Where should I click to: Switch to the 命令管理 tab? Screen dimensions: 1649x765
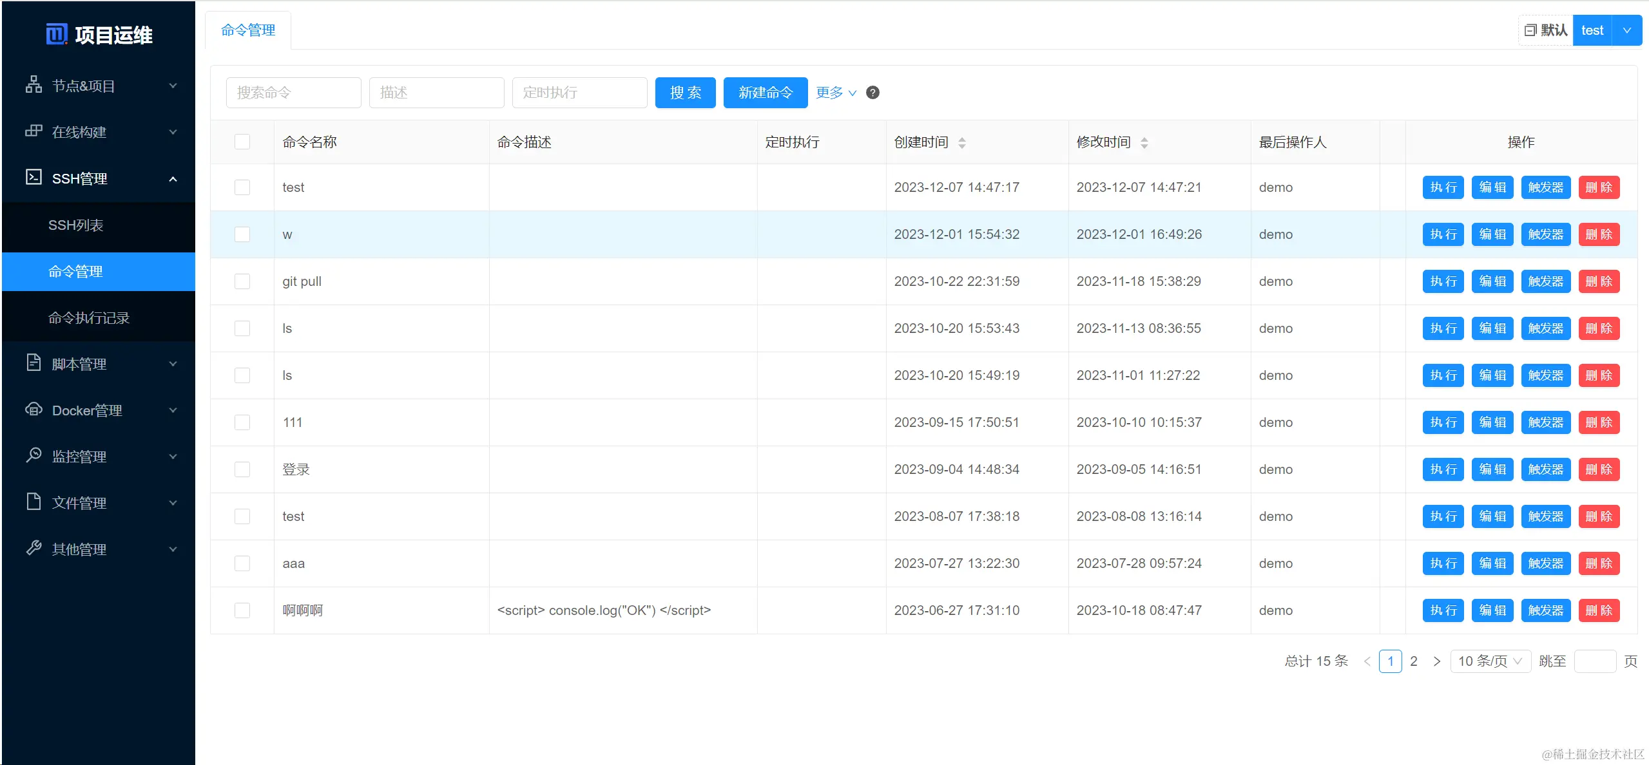point(248,30)
